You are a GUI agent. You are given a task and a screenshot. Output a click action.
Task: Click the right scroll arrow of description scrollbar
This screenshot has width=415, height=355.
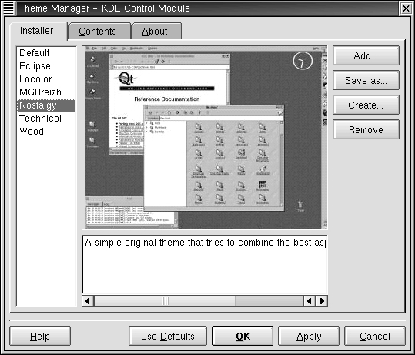click(322, 301)
